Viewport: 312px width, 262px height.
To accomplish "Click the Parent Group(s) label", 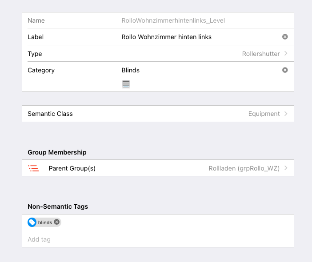I will 72,168.
